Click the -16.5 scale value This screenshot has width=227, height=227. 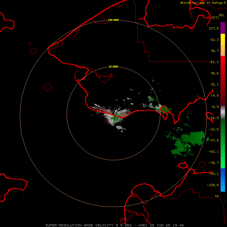(x=214, y=118)
